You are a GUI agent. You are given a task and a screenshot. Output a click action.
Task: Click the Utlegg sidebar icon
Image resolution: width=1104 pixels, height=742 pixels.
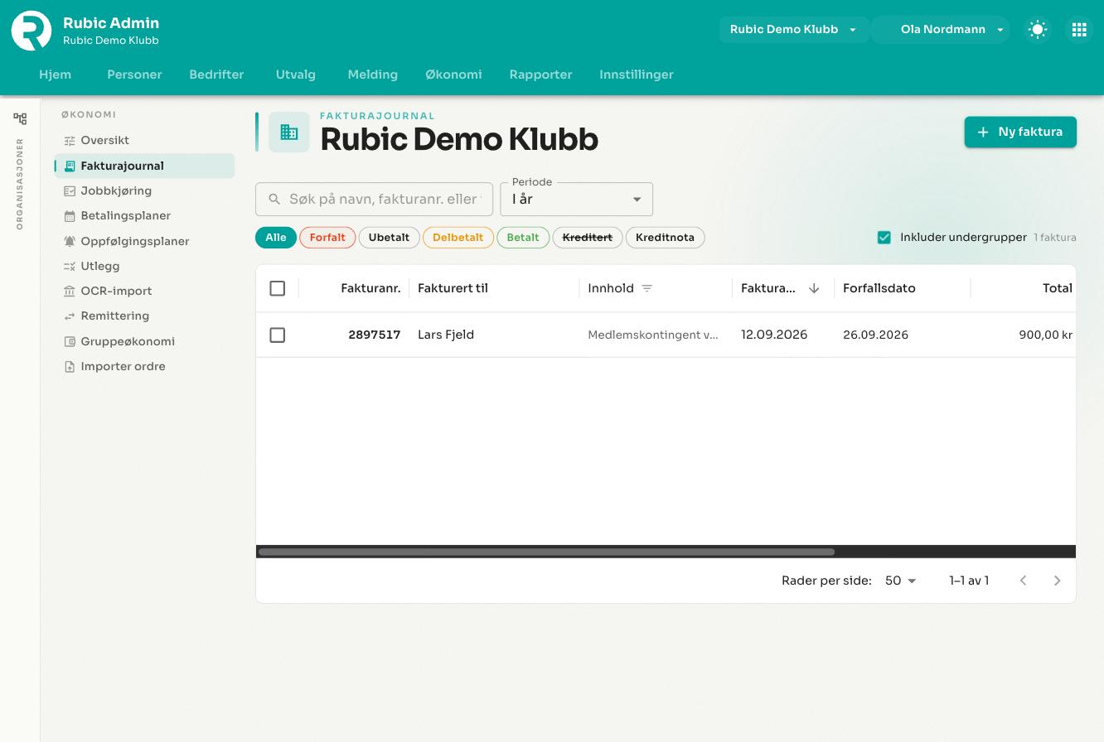(x=70, y=267)
